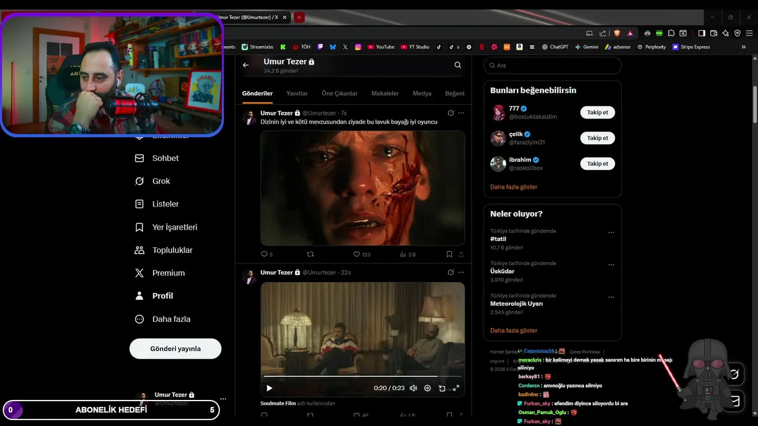Screen dimensions: 758x426
Task: Open Topluluklar communities
Action: click(x=164, y=250)
